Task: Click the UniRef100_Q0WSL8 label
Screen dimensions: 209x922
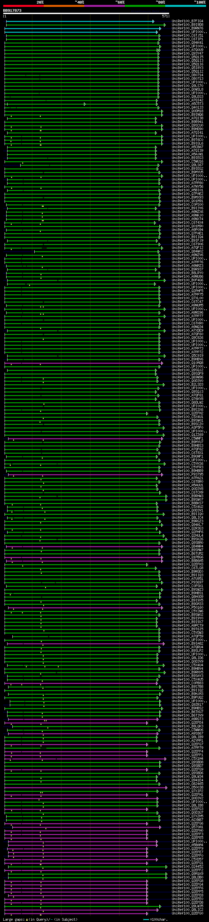Action: click(187, 90)
